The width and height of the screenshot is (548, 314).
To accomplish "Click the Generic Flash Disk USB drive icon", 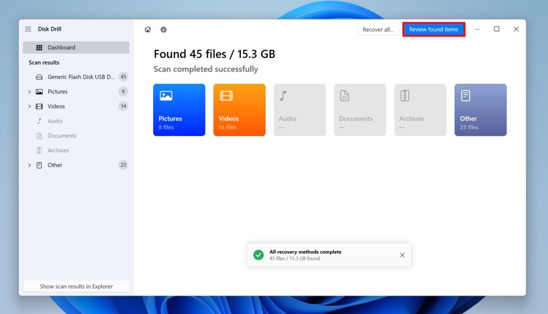I will coord(40,77).
